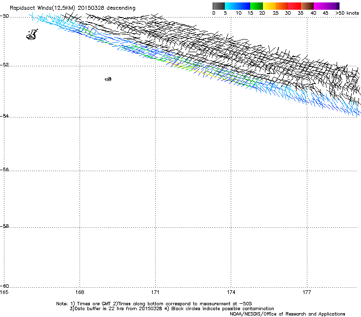Click the -56 latitude axis label
Image resolution: width=361 pixels, height=317 pixels.
click(4, 169)
